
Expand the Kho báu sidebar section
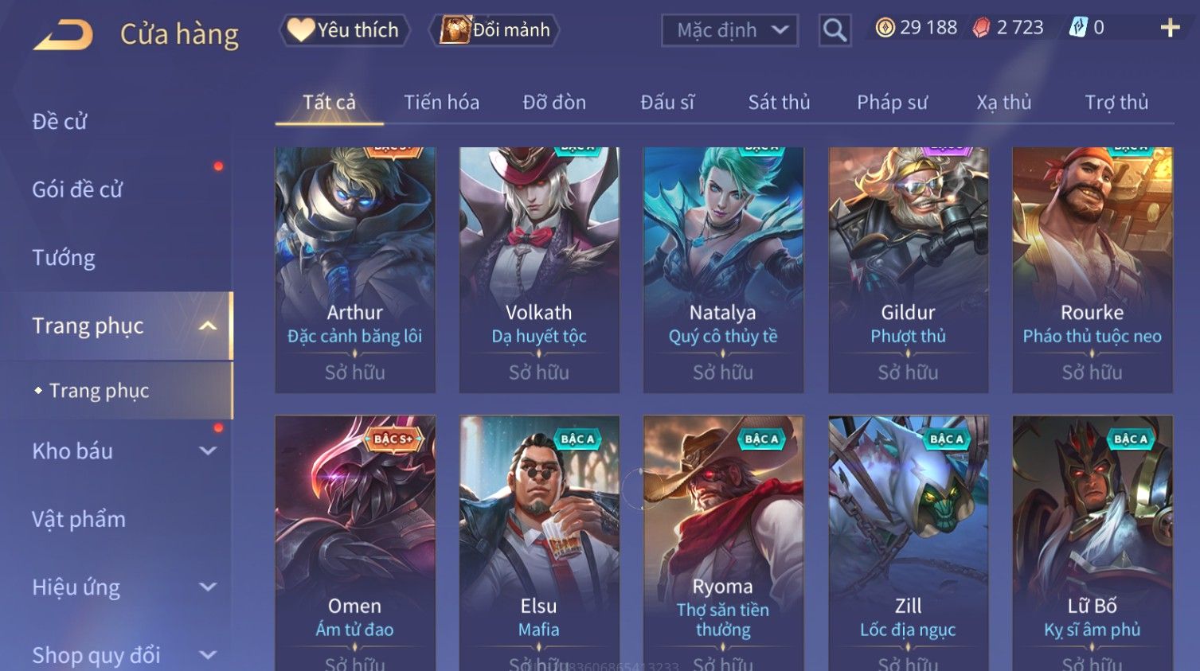[x=208, y=451]
